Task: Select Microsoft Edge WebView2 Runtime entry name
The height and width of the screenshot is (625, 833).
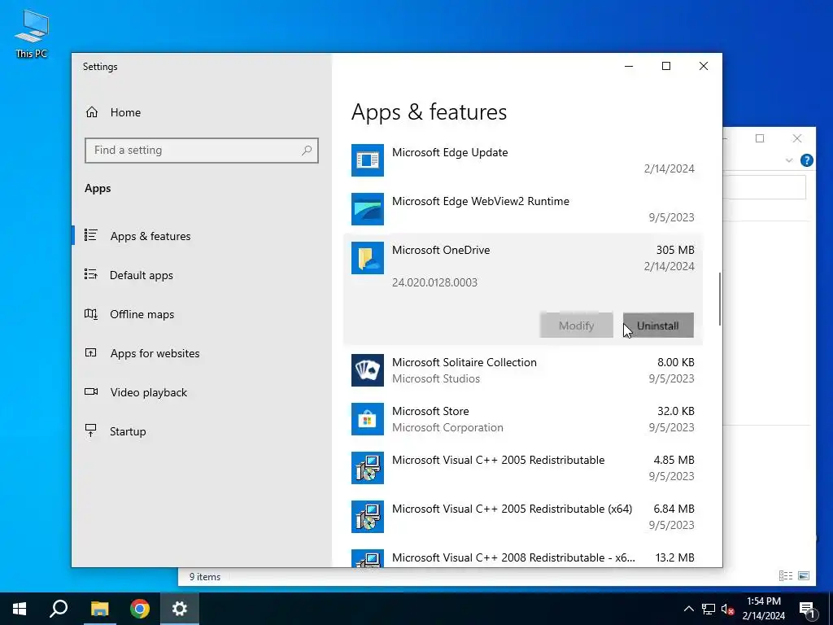Action: tap(481, 202)
